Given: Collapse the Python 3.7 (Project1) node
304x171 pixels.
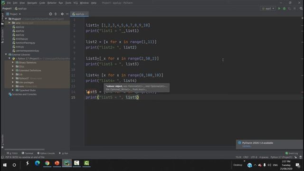Looking at the screenshot, I should click(9, 58).
